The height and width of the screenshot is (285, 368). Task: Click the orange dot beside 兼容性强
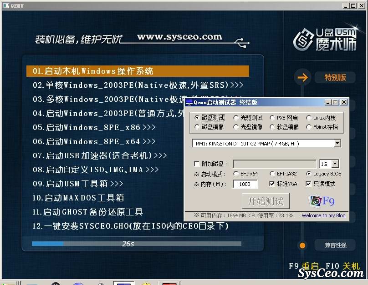(x=302, y=245)
